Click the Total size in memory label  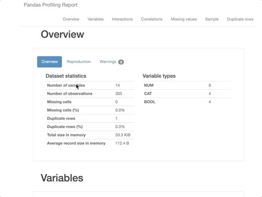coord(66,135)
